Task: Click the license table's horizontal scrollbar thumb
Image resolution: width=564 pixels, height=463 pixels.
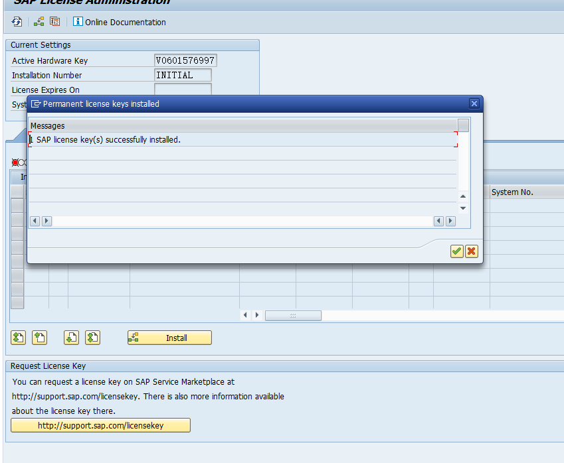Action: pyautogui.click(x=293, y=315)
